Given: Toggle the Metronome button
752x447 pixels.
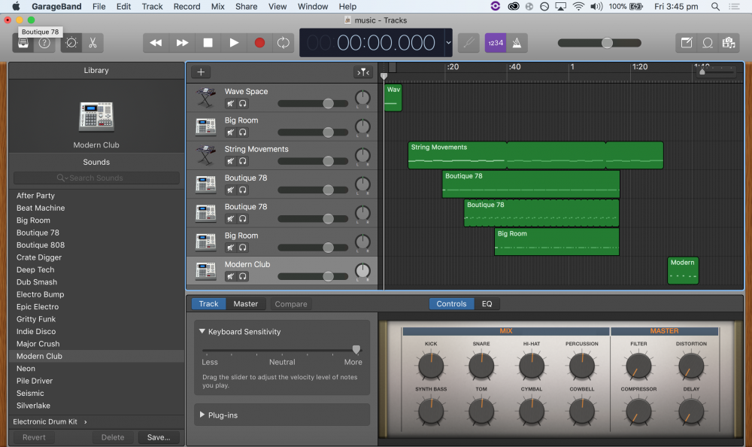Looking at the screenshot, I should click(517, 43).
